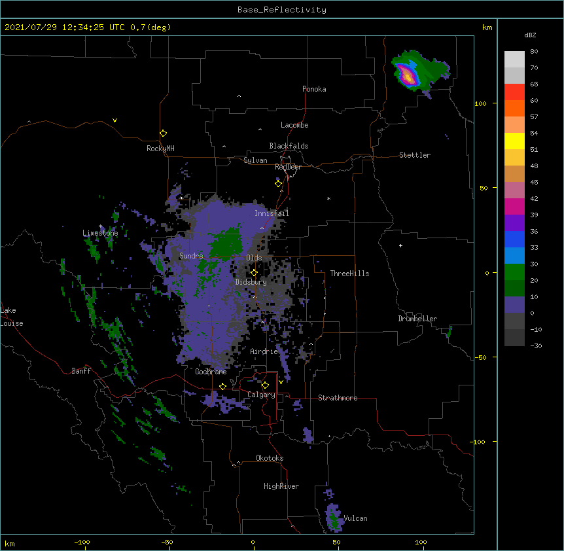Click the Lacombe town label

click(294, 125)
